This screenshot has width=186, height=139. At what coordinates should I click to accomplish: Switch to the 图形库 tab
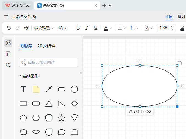click(26, 46)
